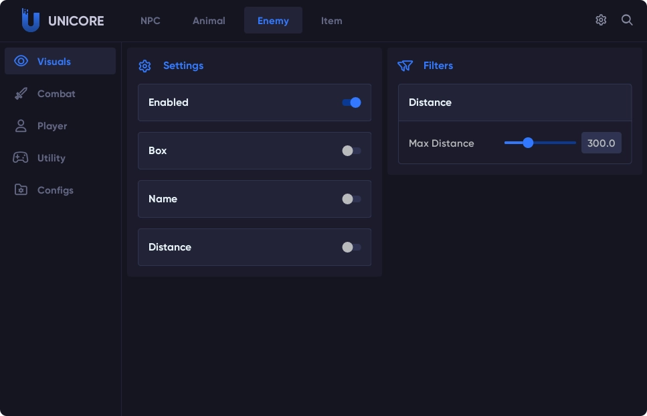Click the search magnifier icon

click(x=627, y=20)
